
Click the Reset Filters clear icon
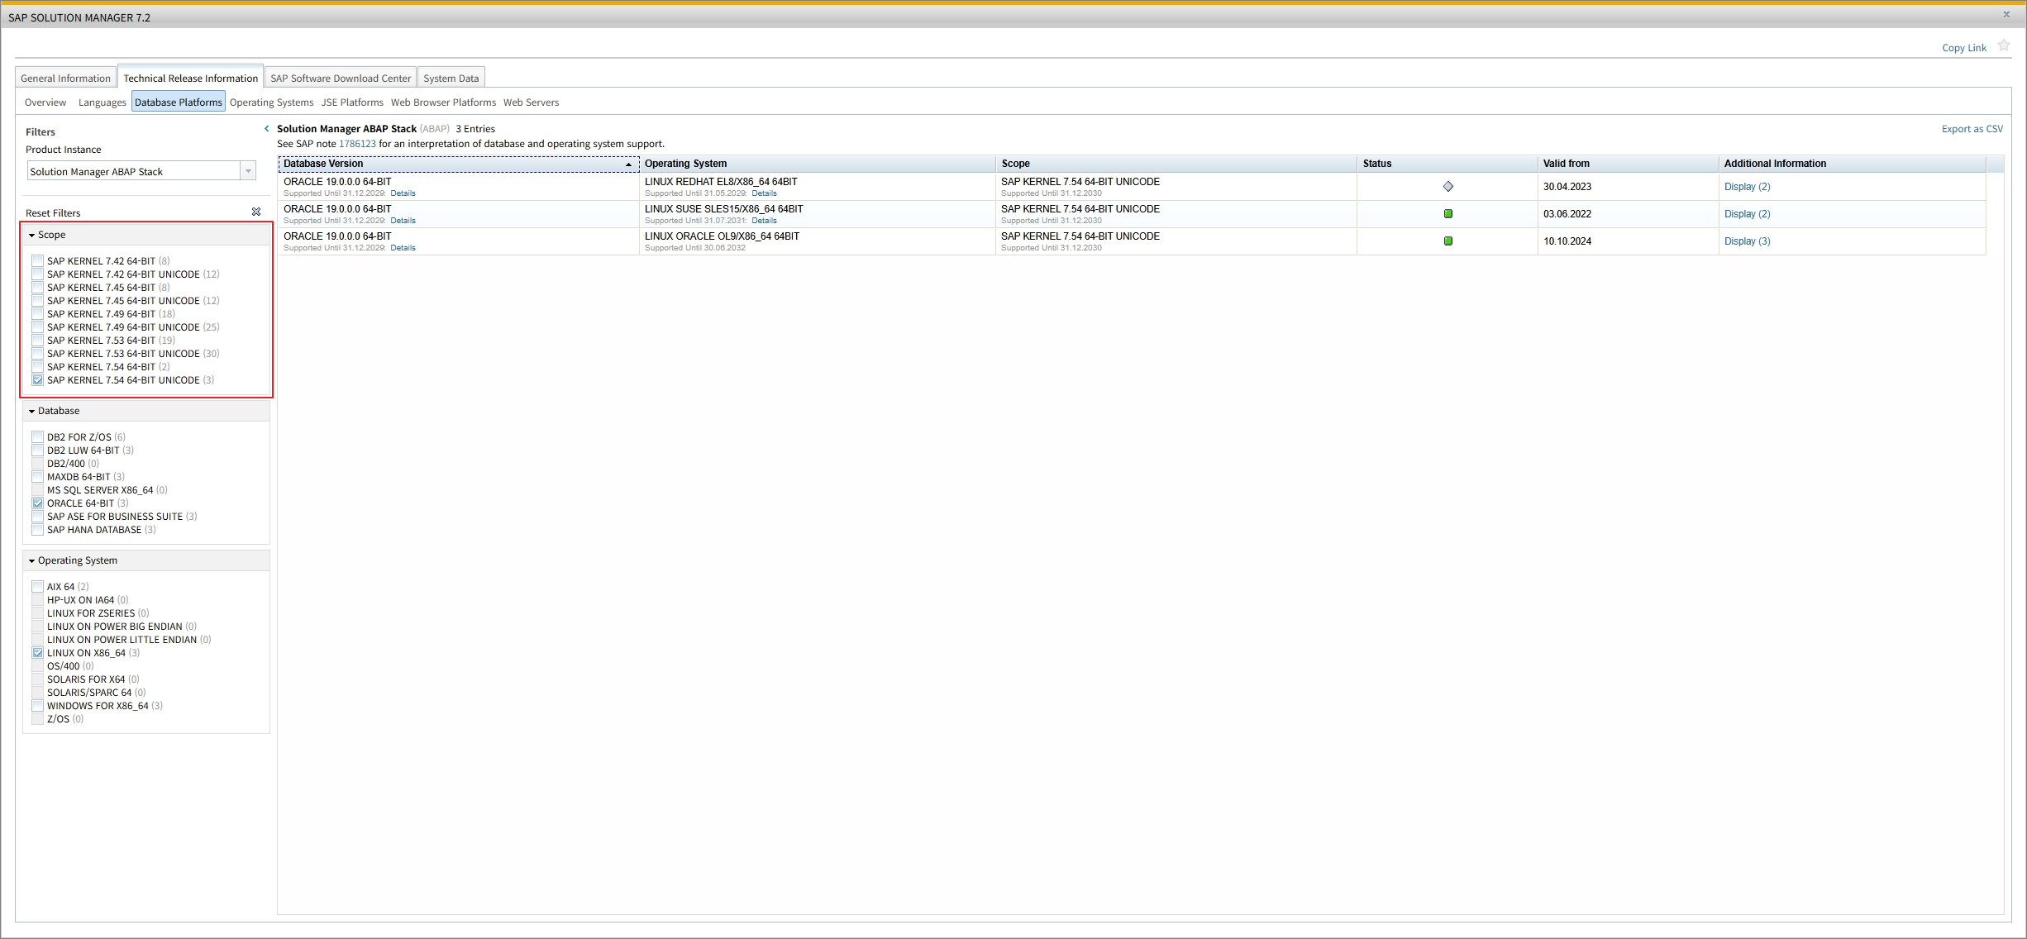tap(256, 212)
